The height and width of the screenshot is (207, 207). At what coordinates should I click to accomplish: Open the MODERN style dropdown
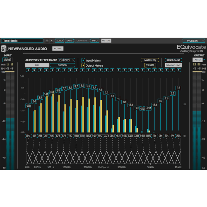(x=194, y=41)
